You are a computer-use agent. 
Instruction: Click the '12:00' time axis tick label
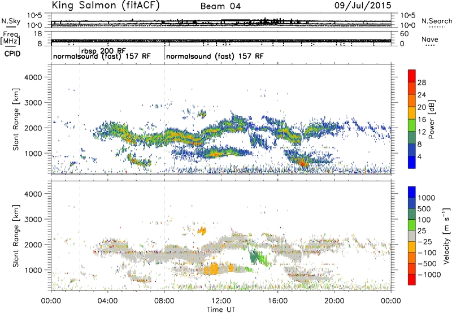pyautogui.click(x=221, y=301)
